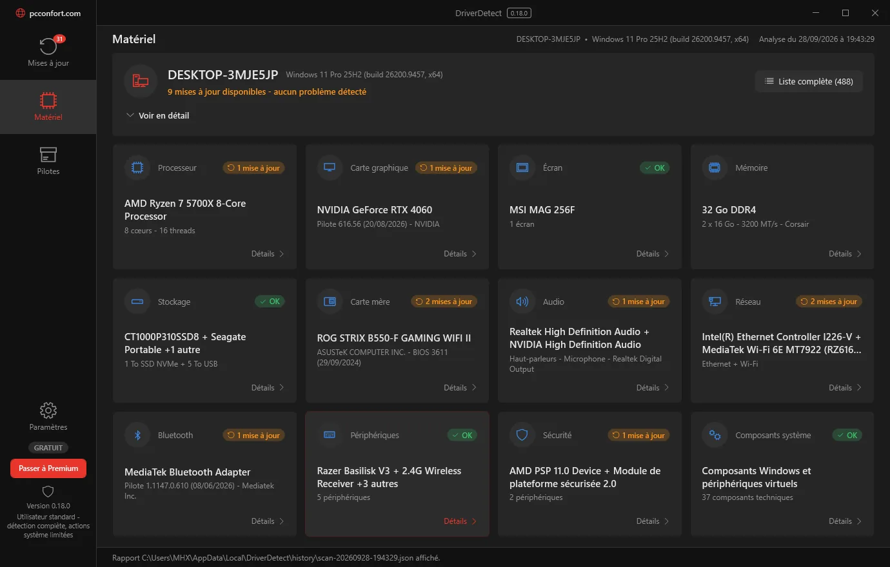Open Détails for the Bluetooth card
The image size is (890, 567).
coord(268,521)
